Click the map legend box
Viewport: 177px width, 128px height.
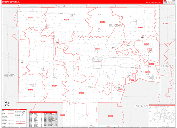(14, 118)
